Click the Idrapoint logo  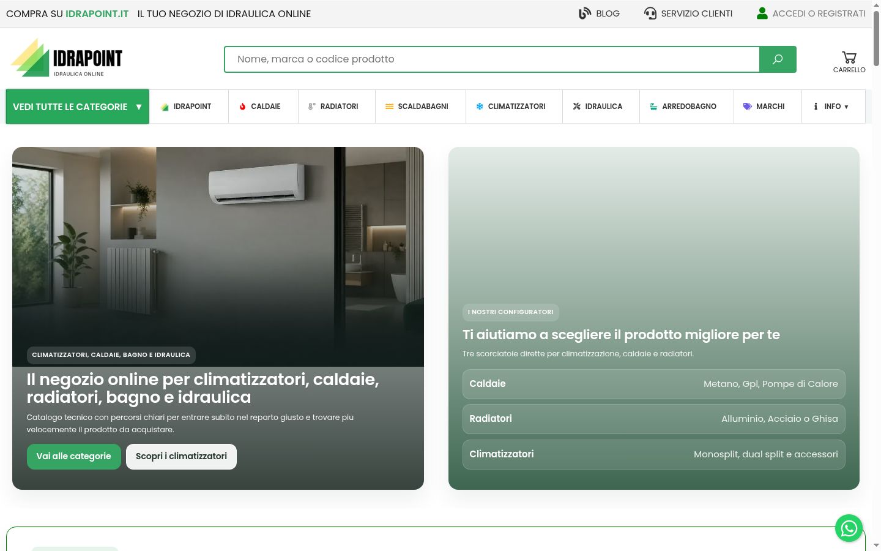point(67,58)
